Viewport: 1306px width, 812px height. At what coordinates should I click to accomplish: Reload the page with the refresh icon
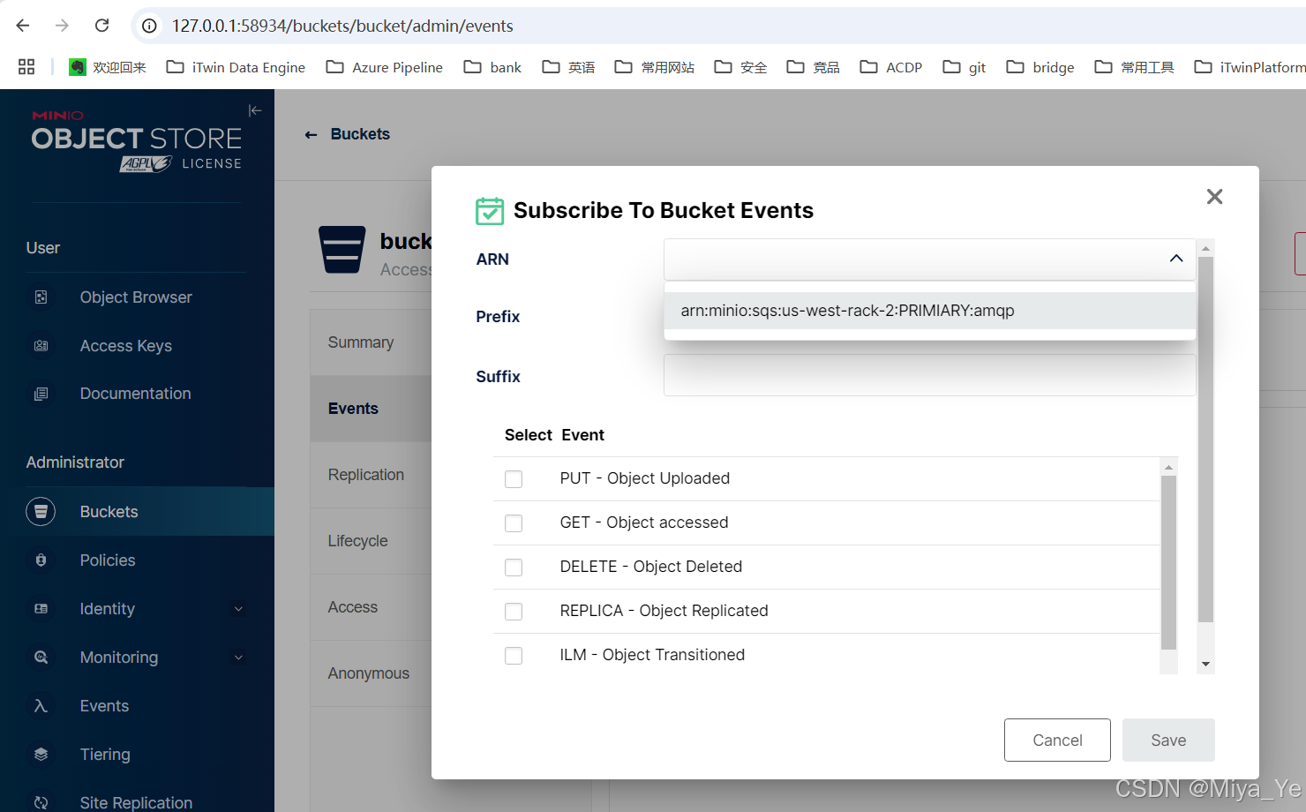102,26
